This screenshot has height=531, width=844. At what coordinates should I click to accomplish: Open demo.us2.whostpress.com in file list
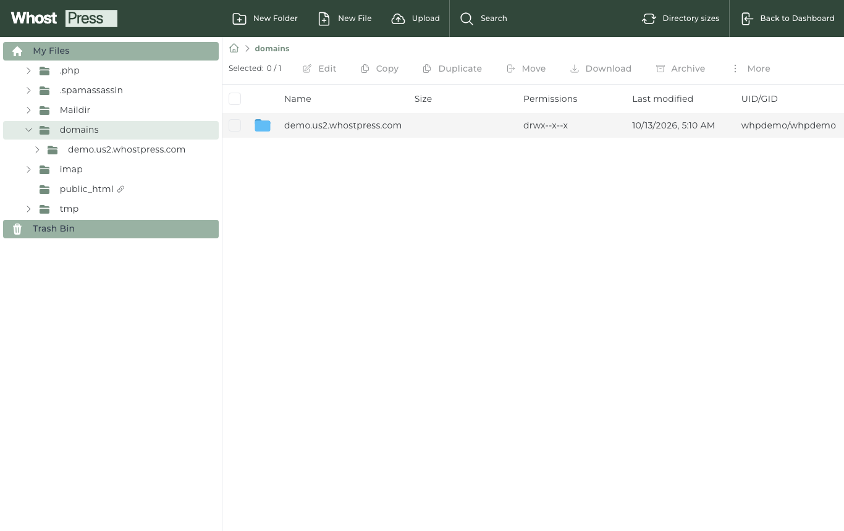point(343,125)
